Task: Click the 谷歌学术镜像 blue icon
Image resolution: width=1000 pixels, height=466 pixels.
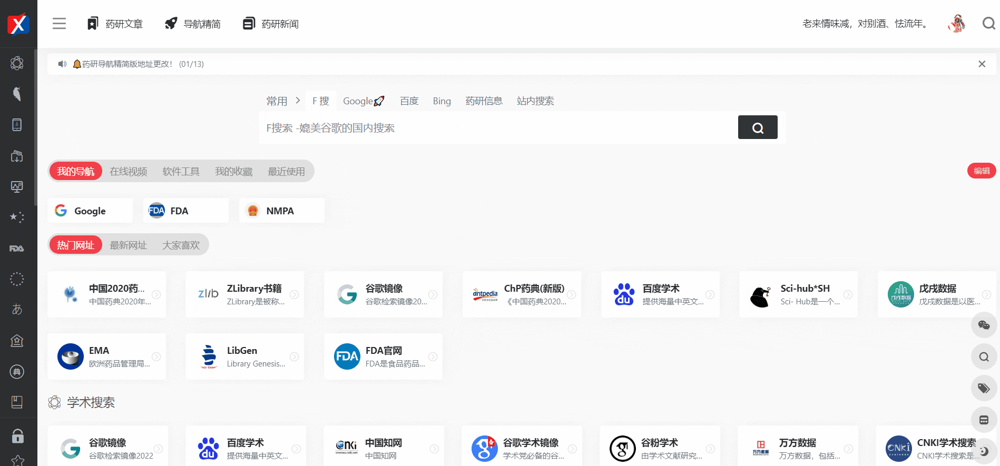Action: 485,449
